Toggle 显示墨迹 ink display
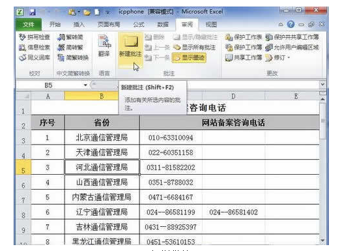Viewport: 355px width, 251px height. click(x=190, y=57)
